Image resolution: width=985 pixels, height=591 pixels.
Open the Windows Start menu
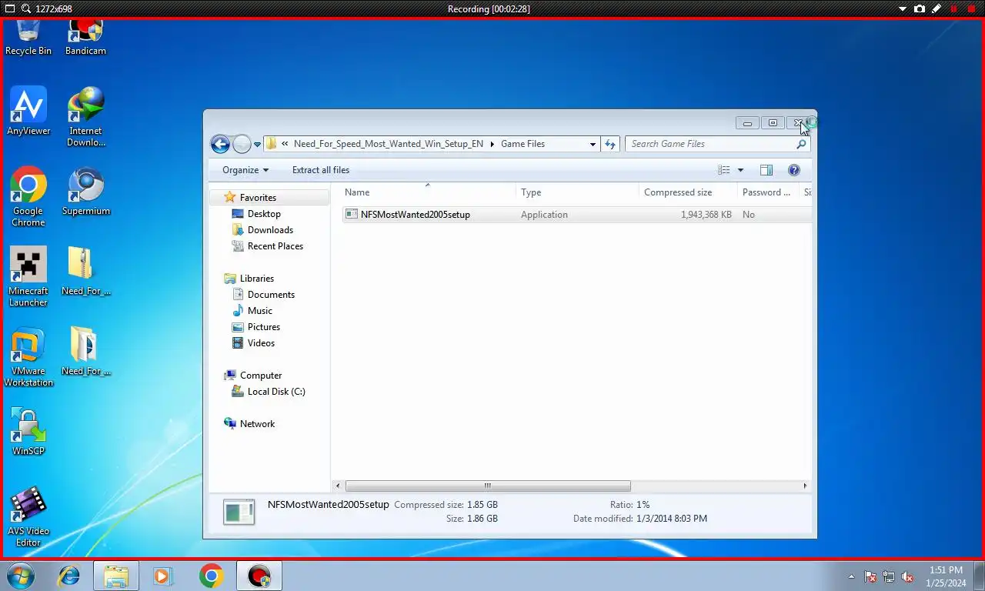click(21, 576)
